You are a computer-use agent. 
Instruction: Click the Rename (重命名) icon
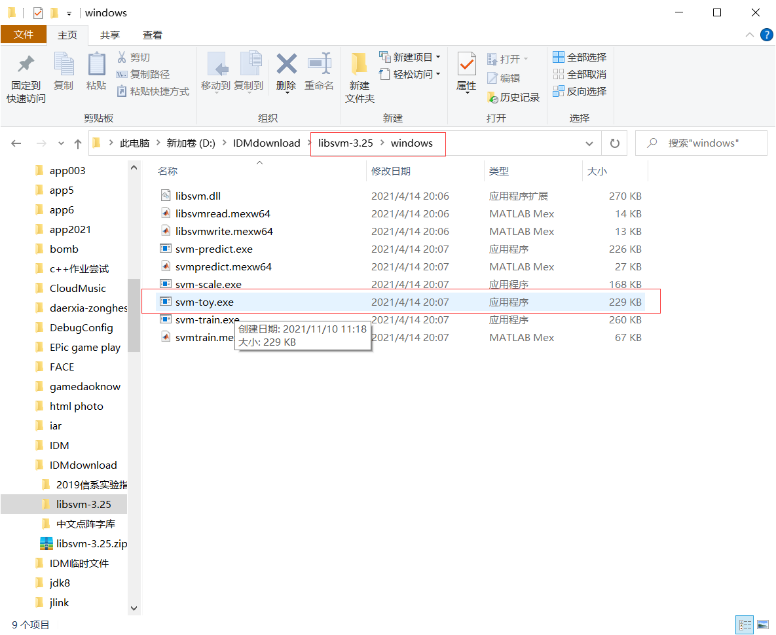click(x=319, y=63)
